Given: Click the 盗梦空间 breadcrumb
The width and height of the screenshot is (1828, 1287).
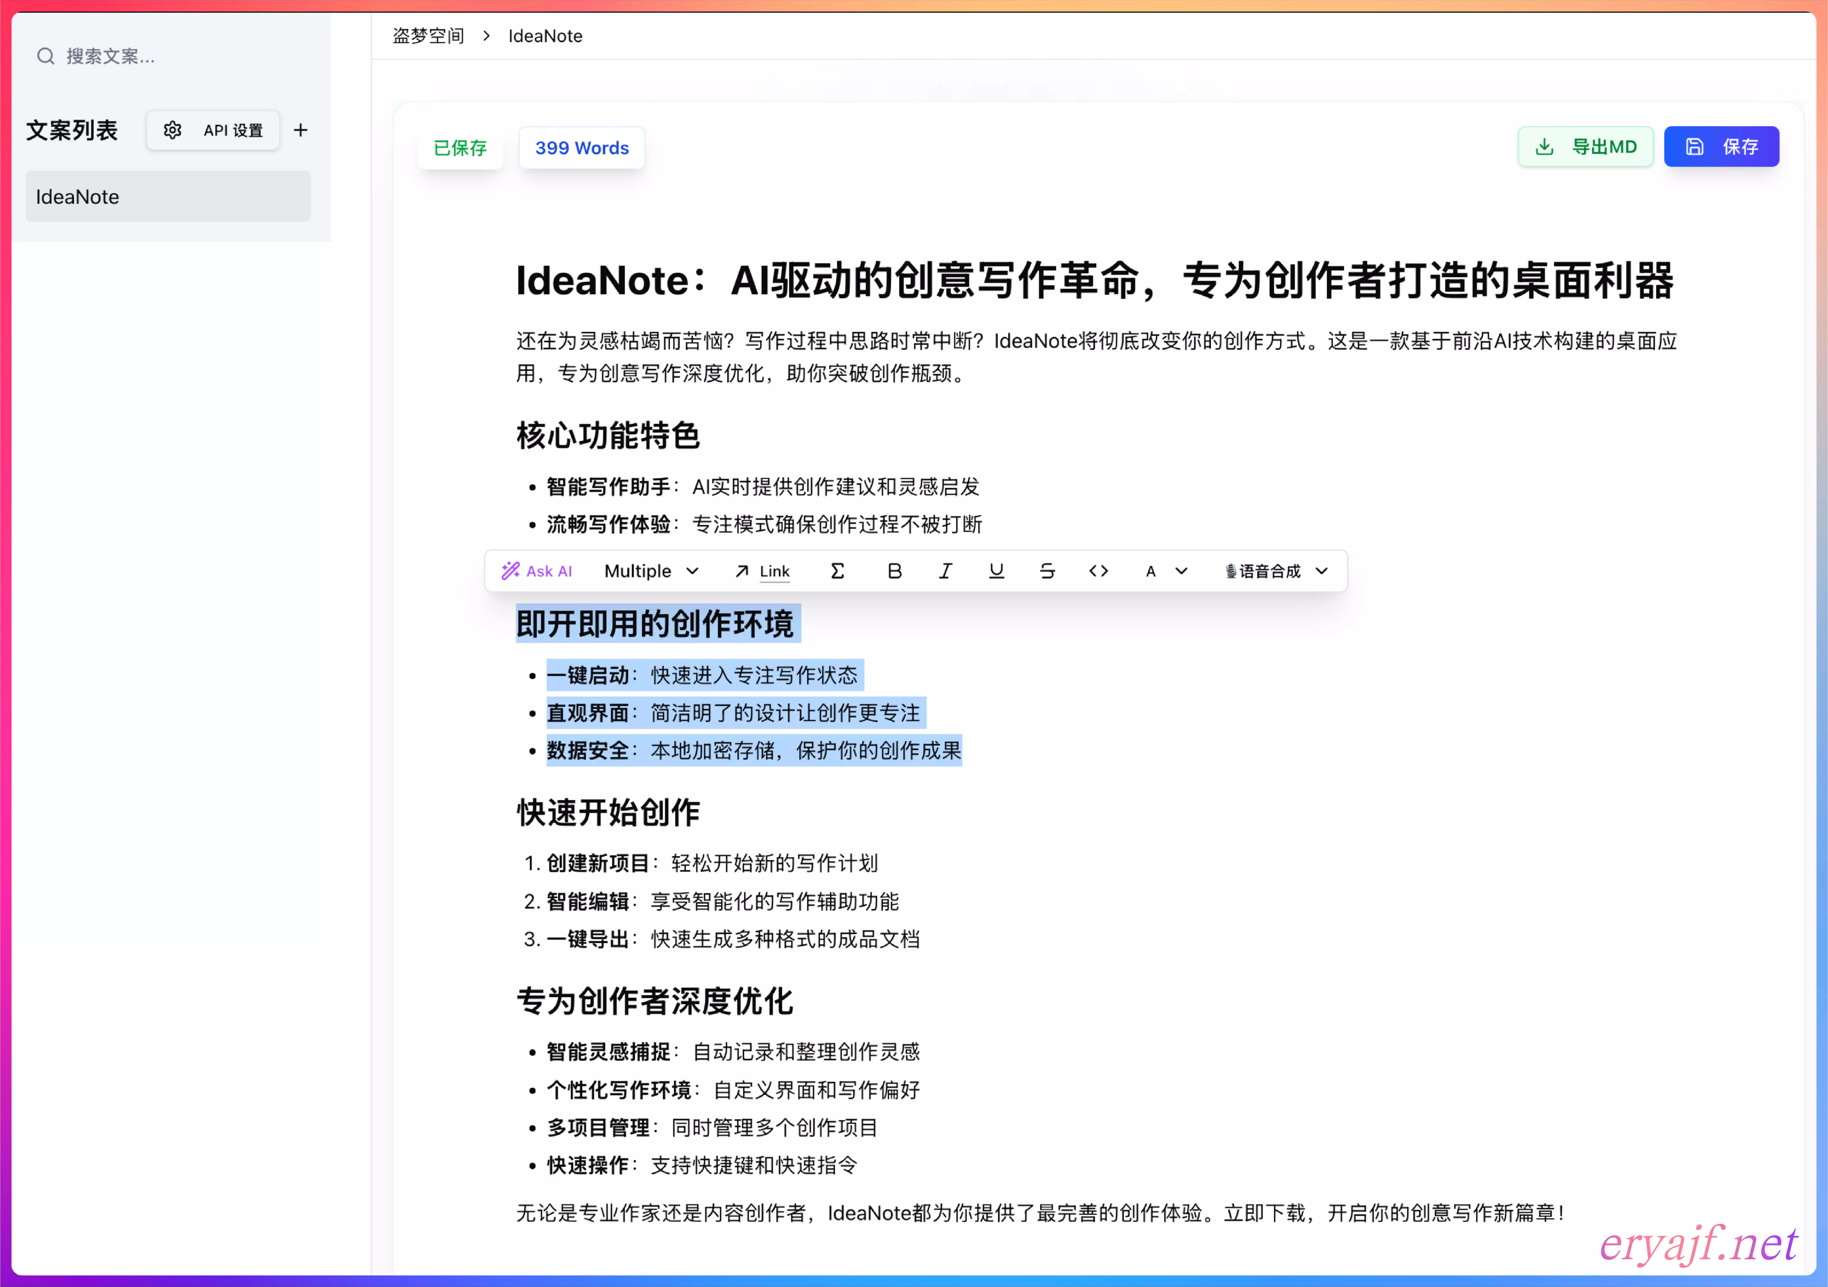Looking at the screenshot, I should (428, 36).
